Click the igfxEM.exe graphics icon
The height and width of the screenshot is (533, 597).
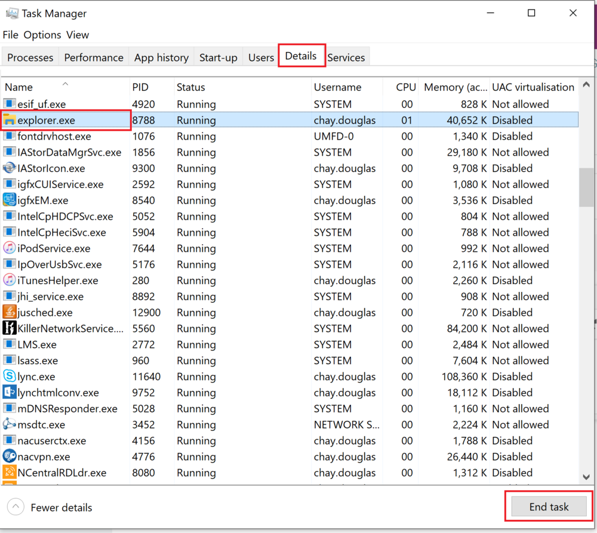(x=8, y=201)
